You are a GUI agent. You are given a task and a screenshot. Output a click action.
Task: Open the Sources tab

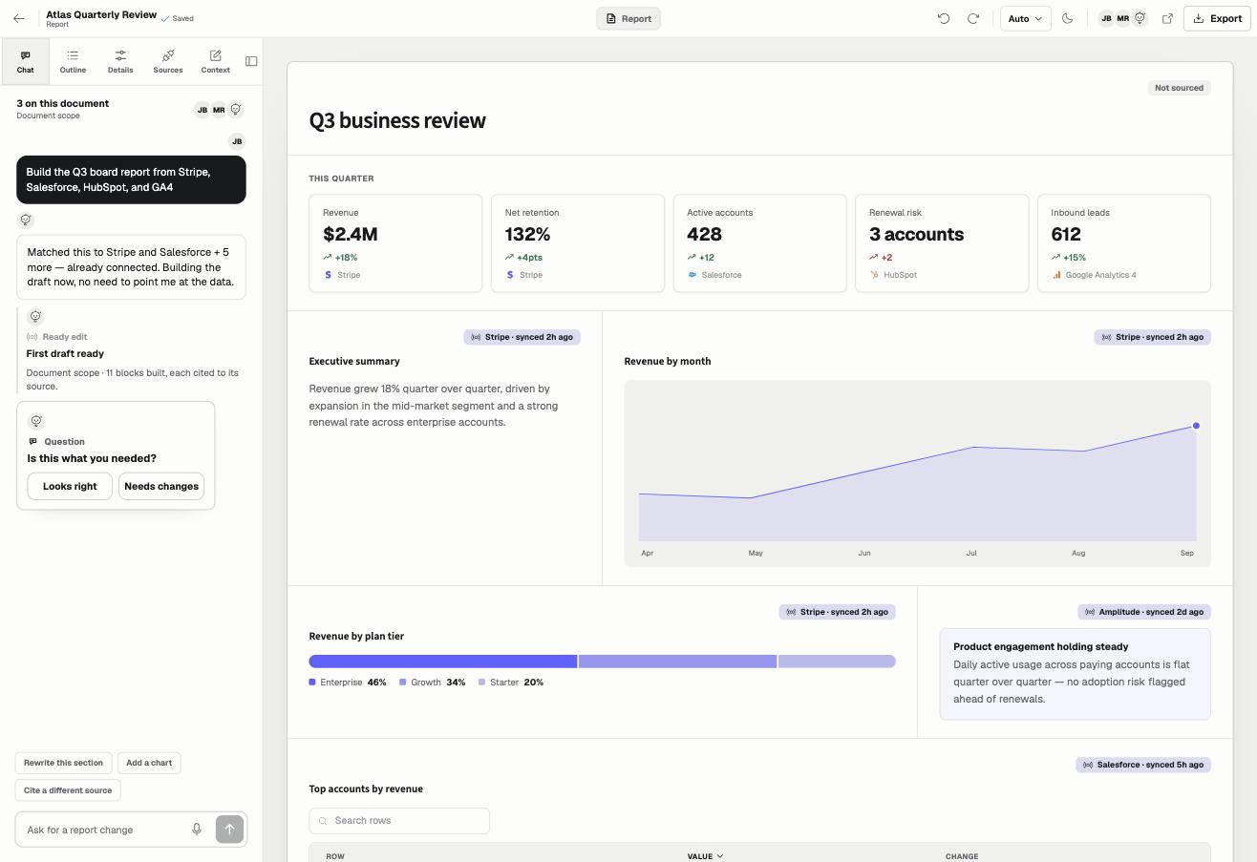click(x=168, y=61)
